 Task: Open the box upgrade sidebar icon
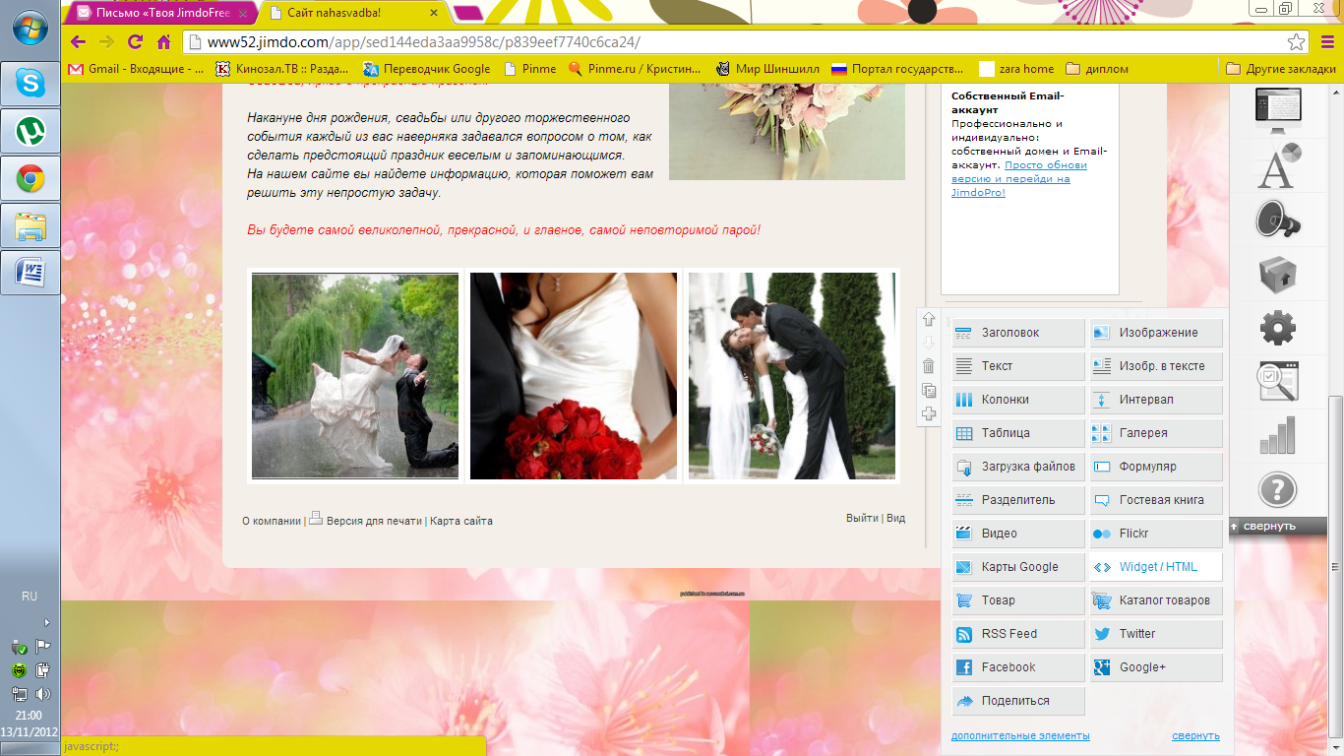pos(1278,275)
